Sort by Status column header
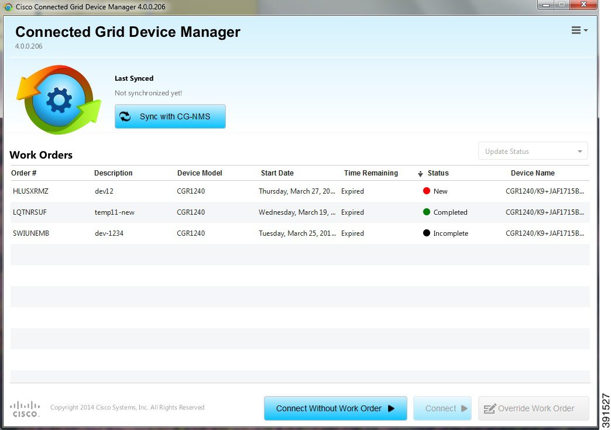The height and width of the screenshot is (430, 611). click(438, 173)
